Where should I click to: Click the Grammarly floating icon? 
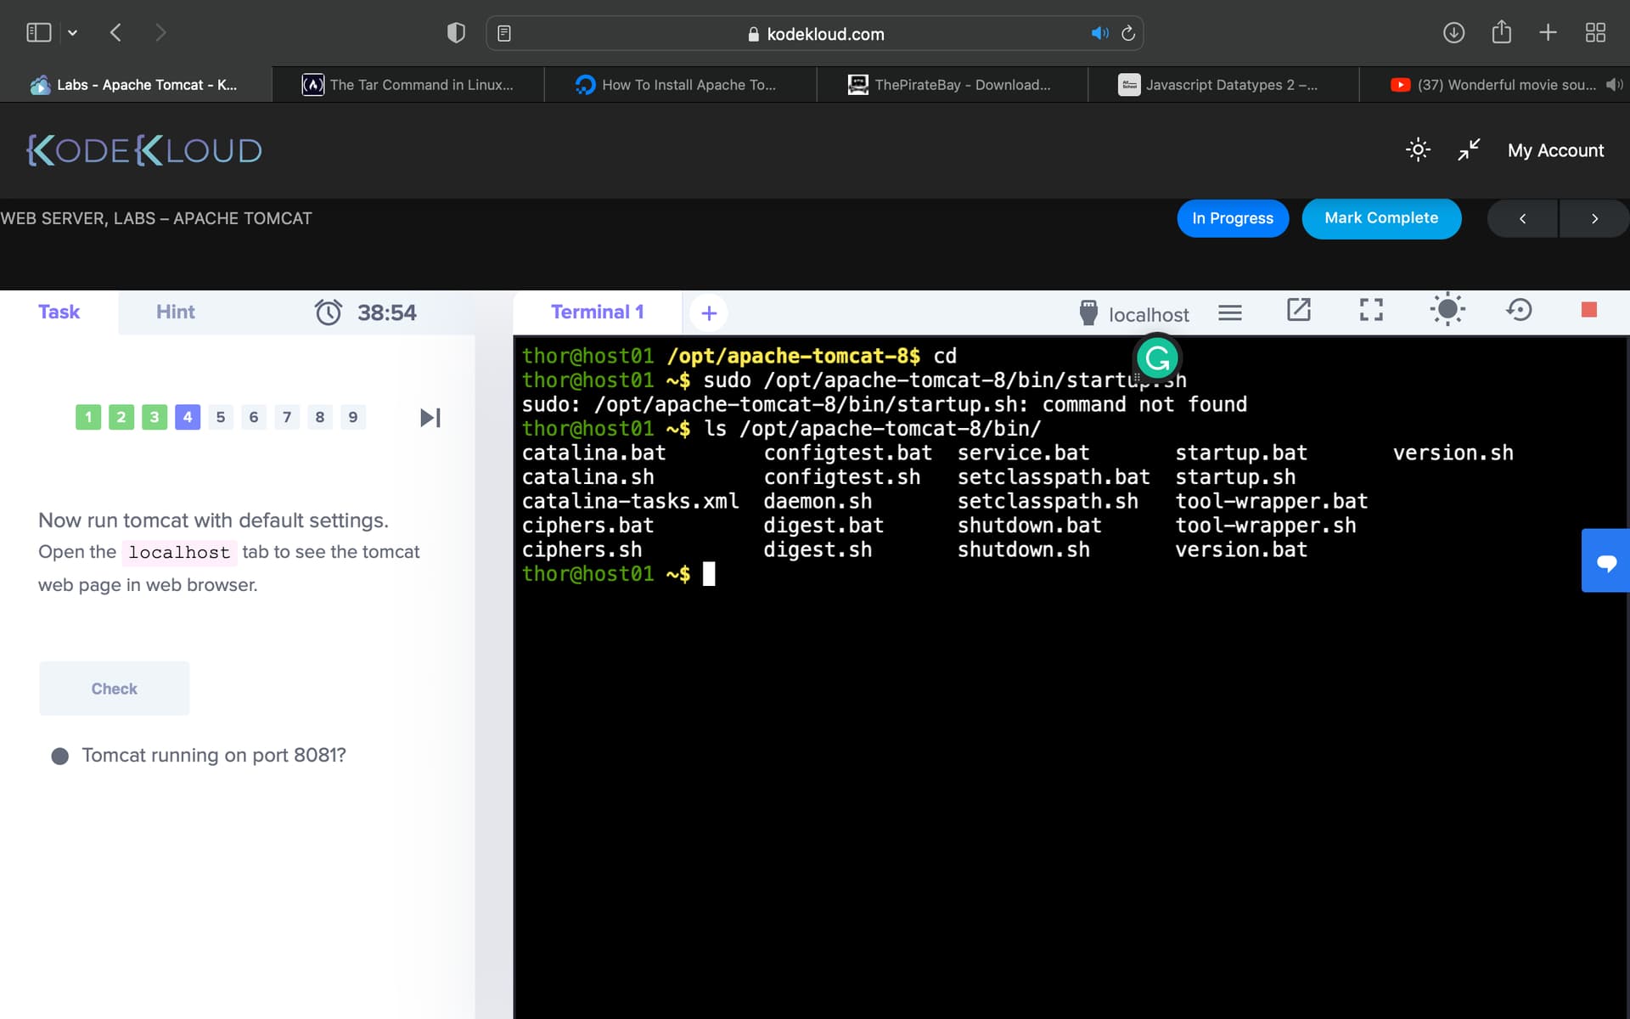click(1158, 358)
